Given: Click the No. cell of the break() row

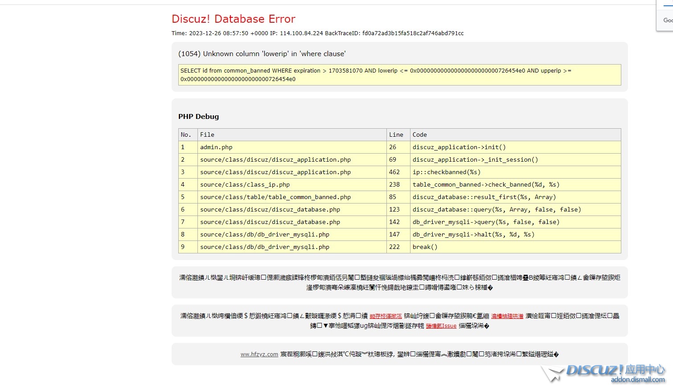Looking at the screenshot, I should tap(188, 247).
